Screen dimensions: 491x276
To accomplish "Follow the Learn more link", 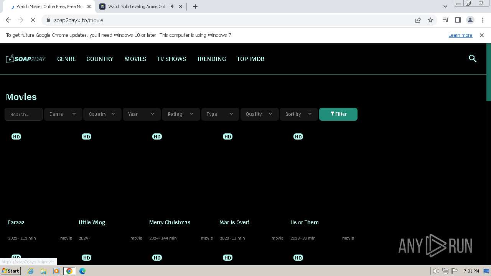I will pos(460,35).
